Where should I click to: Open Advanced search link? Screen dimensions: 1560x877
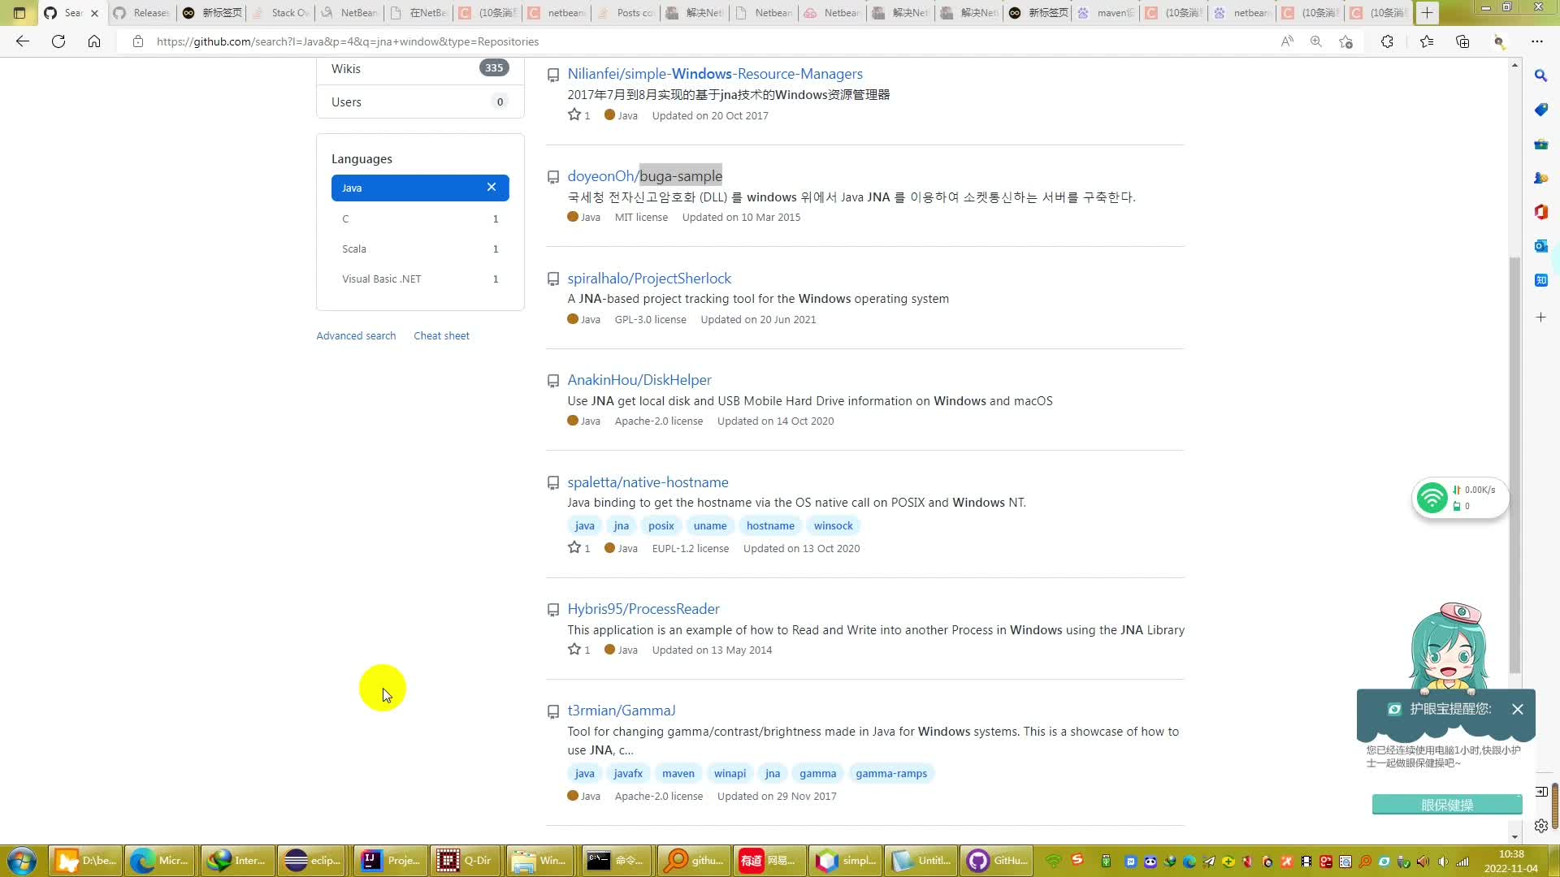tap(356, 335)
